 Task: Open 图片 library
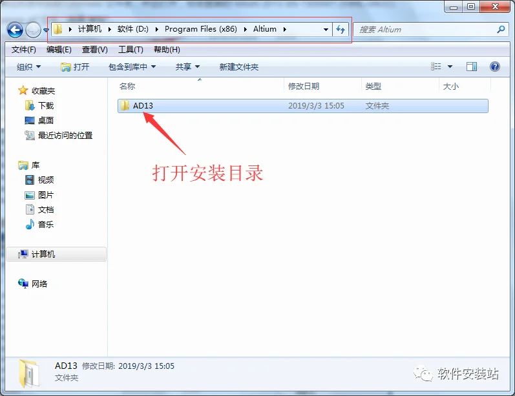pos(46,195)
